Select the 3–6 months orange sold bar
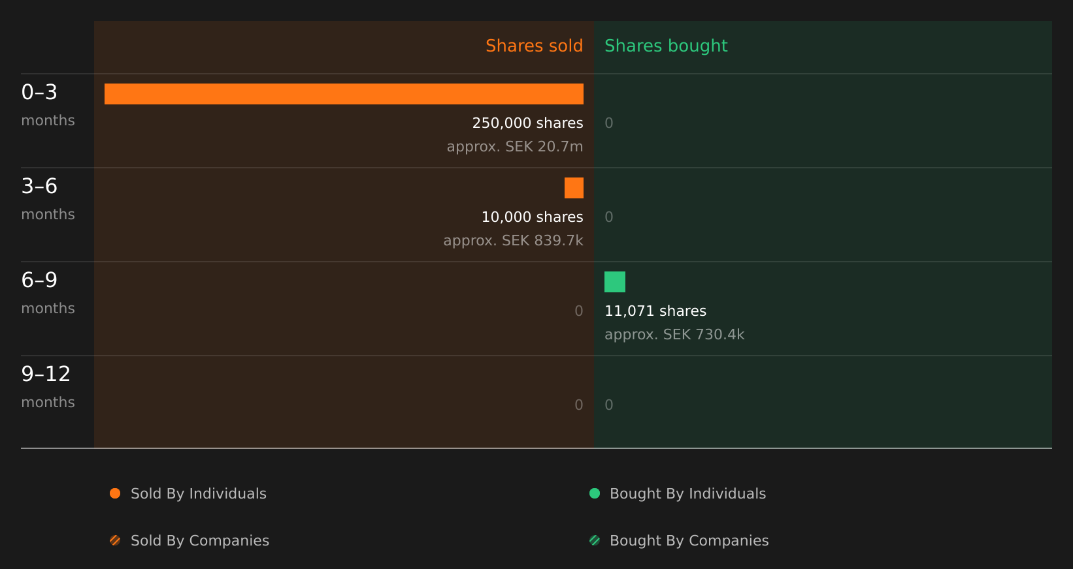The width and height of the screenshot is (1073, 569). coord(574,188)
